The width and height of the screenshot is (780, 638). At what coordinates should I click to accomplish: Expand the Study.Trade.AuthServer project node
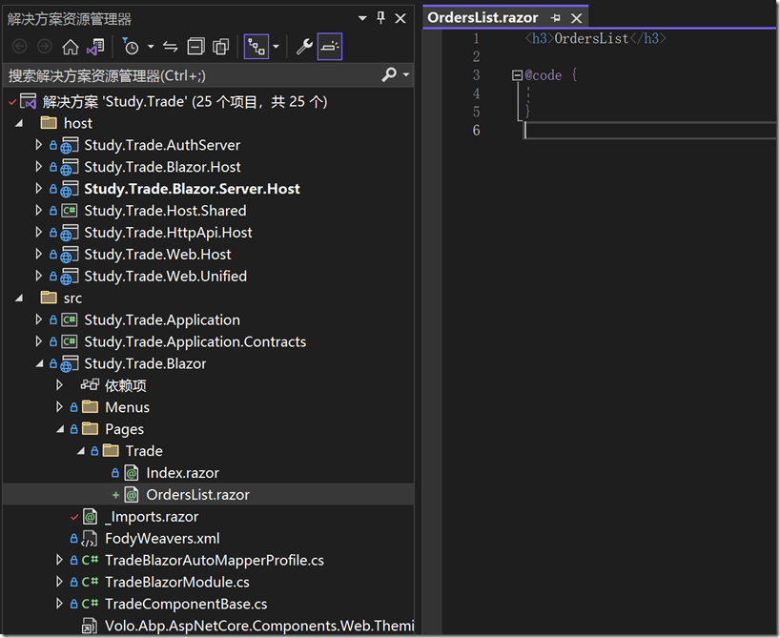tap(39, 145)
